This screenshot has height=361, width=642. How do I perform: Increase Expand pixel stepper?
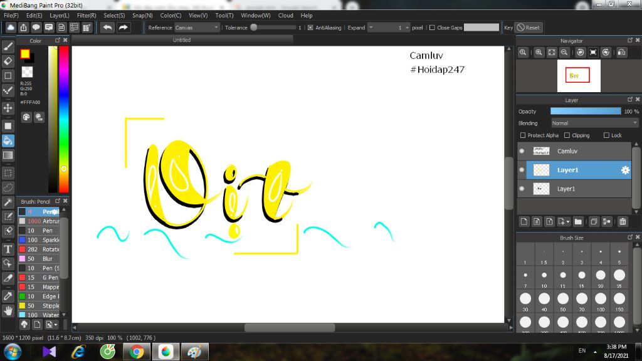coord(407,26)
